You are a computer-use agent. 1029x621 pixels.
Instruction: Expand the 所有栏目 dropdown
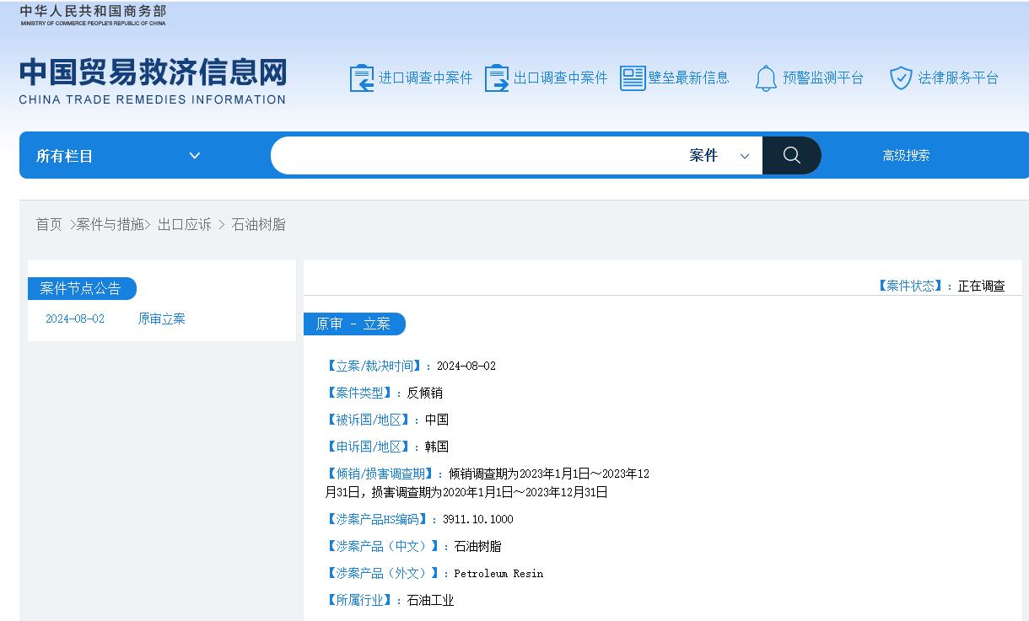(x=118, y=156)
